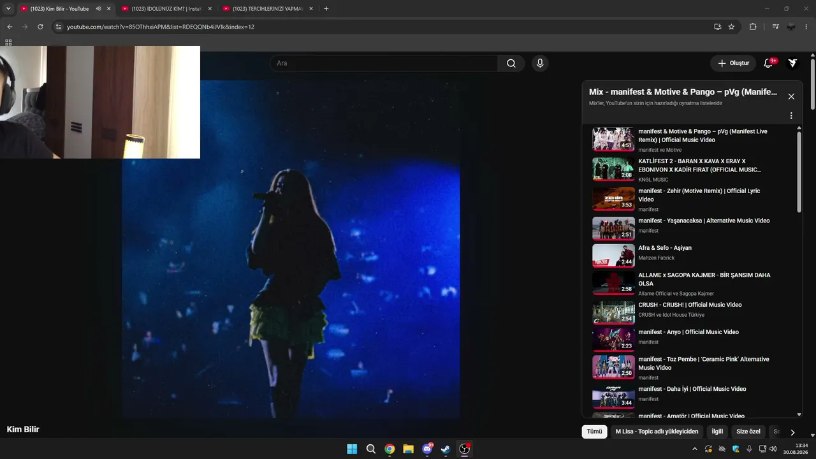Play 'KATLİFEST 2' from the mix list
The height and width of the screenshot is (459, 816).
(x=692, y=170)
